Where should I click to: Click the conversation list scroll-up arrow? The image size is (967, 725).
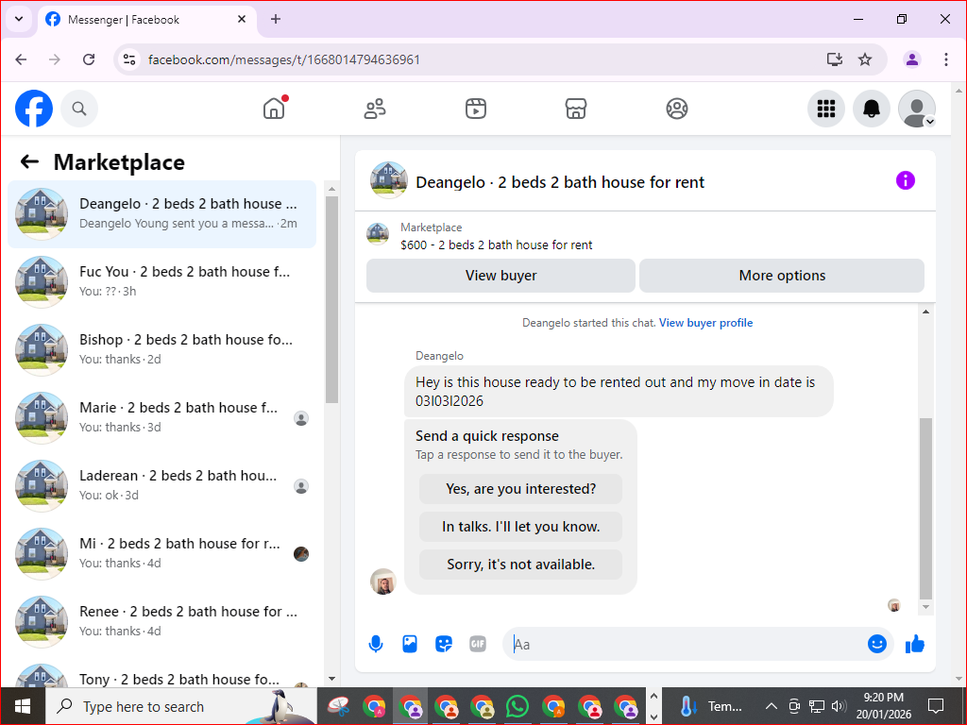(331, 189)
